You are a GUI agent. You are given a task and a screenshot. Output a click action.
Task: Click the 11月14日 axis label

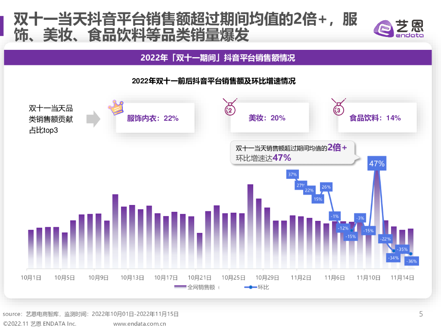[x=402, y=278]
